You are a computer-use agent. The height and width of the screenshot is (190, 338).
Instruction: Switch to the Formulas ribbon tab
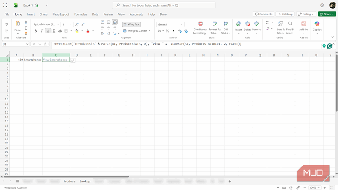point(81,14)
